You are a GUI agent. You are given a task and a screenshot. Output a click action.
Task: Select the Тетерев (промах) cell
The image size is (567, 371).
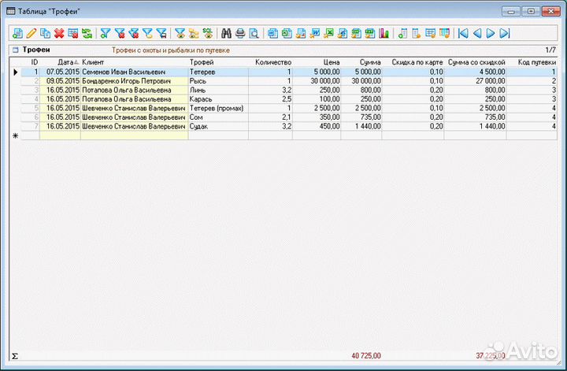click(218, 108)
